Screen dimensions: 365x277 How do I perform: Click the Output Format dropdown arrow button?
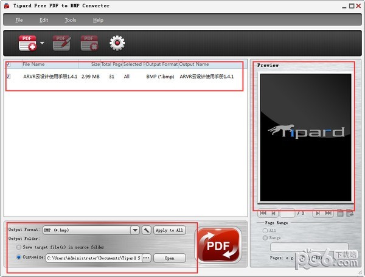(x=135, y=230)
